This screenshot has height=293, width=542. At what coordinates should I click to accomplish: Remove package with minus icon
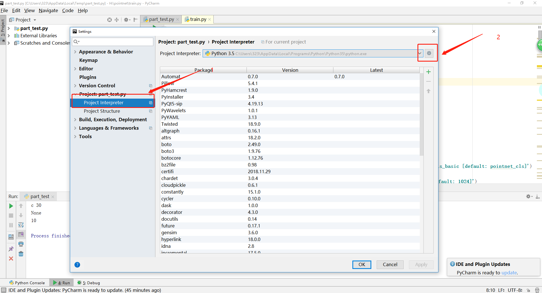(x=429, y=81)
